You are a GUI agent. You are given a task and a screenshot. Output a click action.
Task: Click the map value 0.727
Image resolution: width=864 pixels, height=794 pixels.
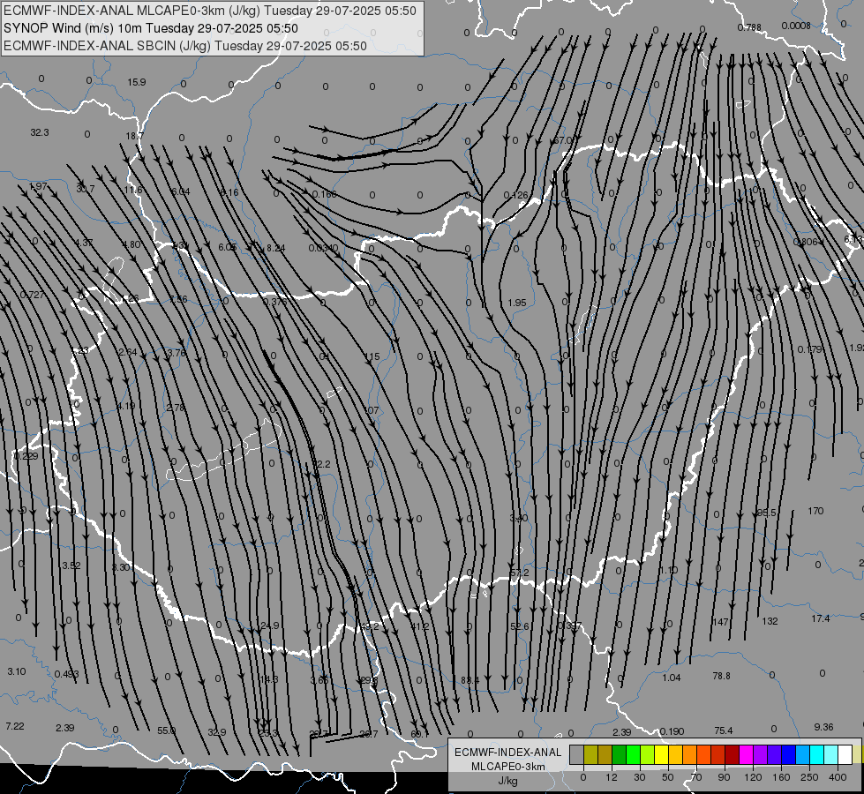pyautogui.click(x=32, y=295)
